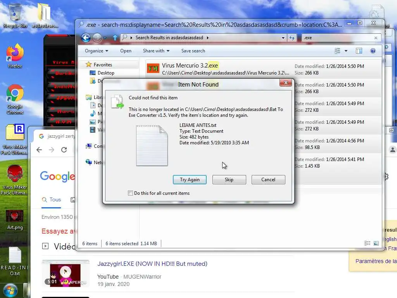
Task: Open Explorer help icon
Action: coord(373,51)
